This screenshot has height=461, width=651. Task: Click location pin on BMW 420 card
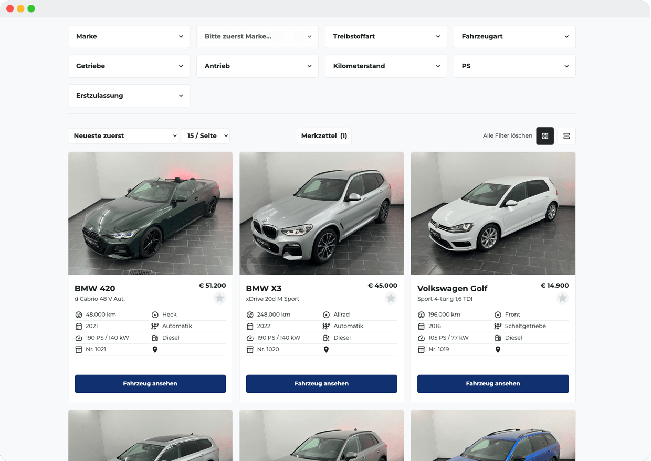coord(155,349)
